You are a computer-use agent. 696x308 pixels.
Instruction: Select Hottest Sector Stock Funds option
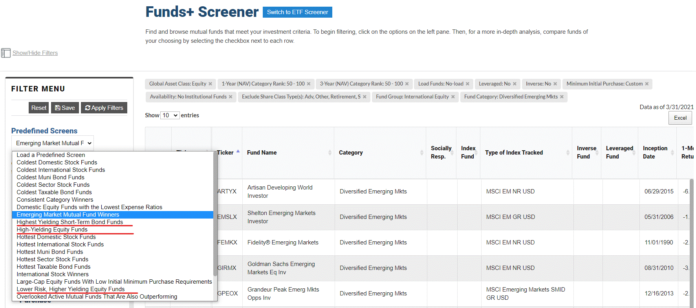point(113,259)
